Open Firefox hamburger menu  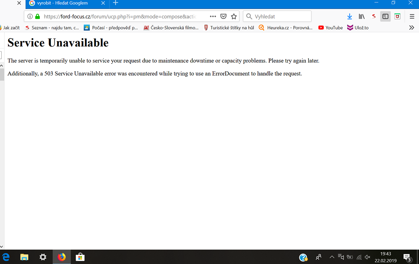[x=412, y=16]
